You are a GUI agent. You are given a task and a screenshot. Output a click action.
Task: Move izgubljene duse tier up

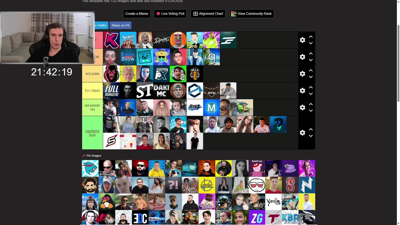tap(311, 129)
